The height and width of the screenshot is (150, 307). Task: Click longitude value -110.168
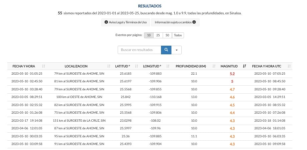[x=155, y=97]
